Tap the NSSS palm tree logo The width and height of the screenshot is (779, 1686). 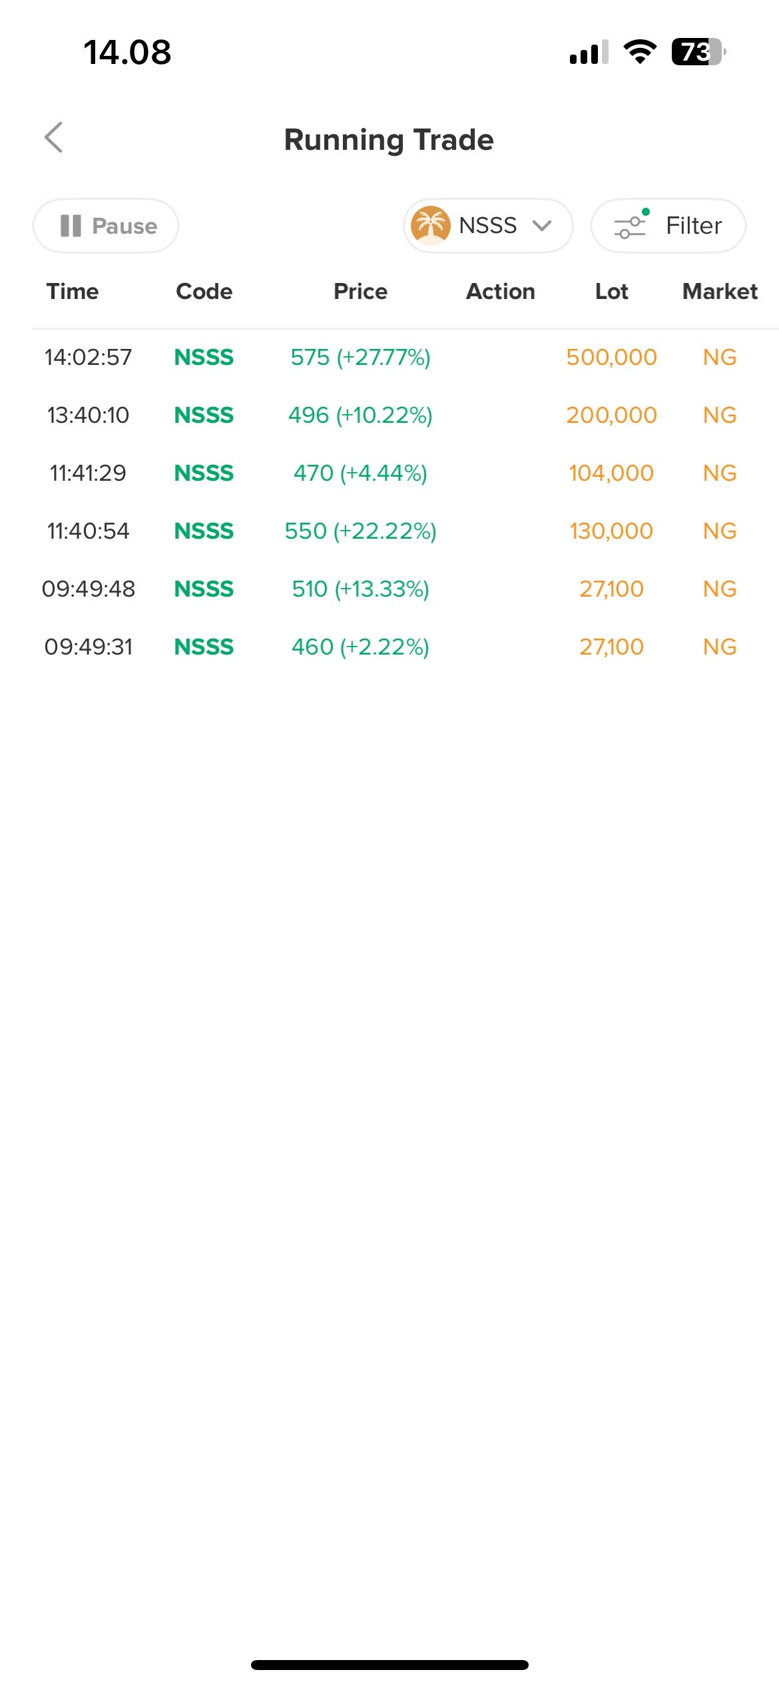[430, 226]
